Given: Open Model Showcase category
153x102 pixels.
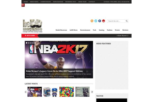Looking at the screenshot, I should click(61, 30).
